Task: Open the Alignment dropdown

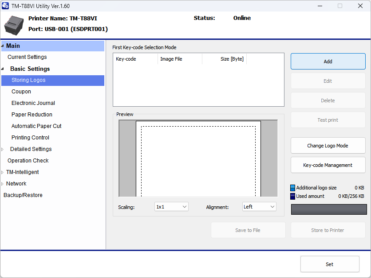Action: [x=259, y=207]
